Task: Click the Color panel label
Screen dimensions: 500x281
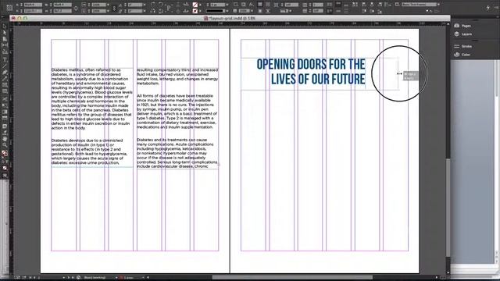Action: (x=466, y=55)
